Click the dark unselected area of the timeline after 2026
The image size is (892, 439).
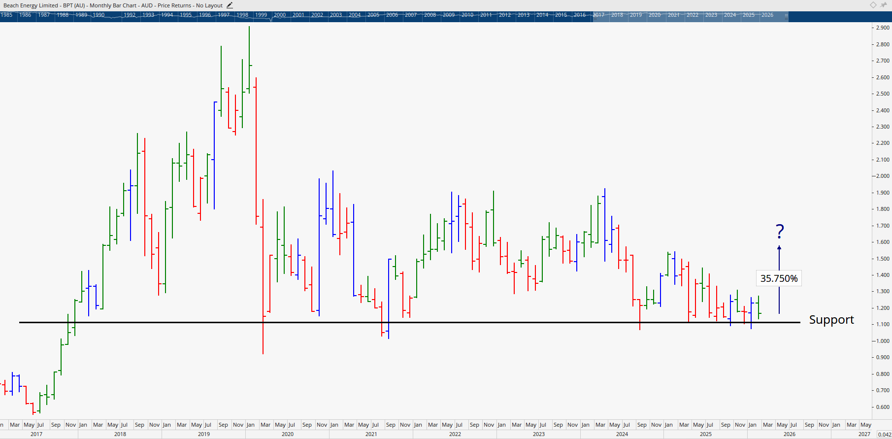[837, 16]
